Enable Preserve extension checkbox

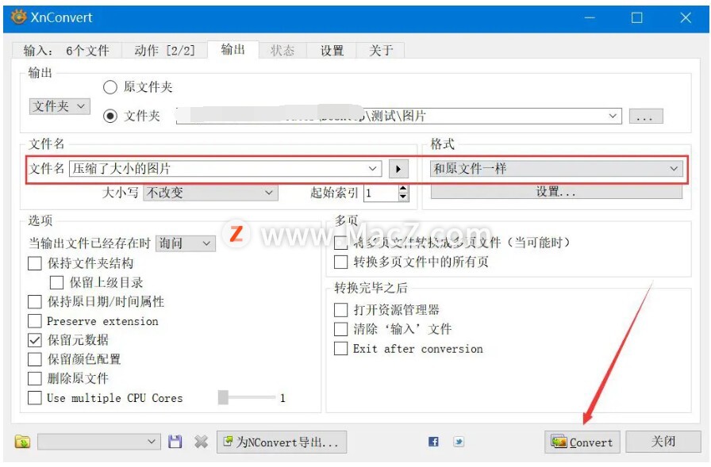point(35,320)
